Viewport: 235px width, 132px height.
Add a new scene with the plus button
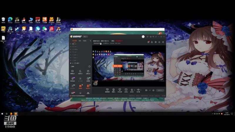coord(90,41)
